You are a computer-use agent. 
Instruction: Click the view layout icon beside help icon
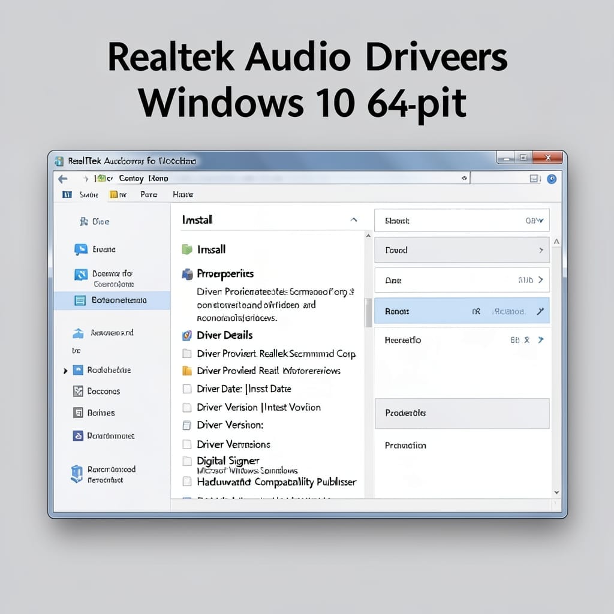534,179
